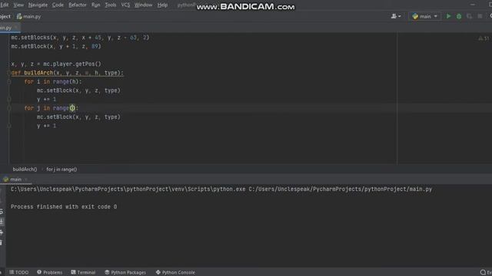The image size is (492, 276).
Task: Click the main.py breadcrumb in navigation bar
Action: click(x=29, y=16)
